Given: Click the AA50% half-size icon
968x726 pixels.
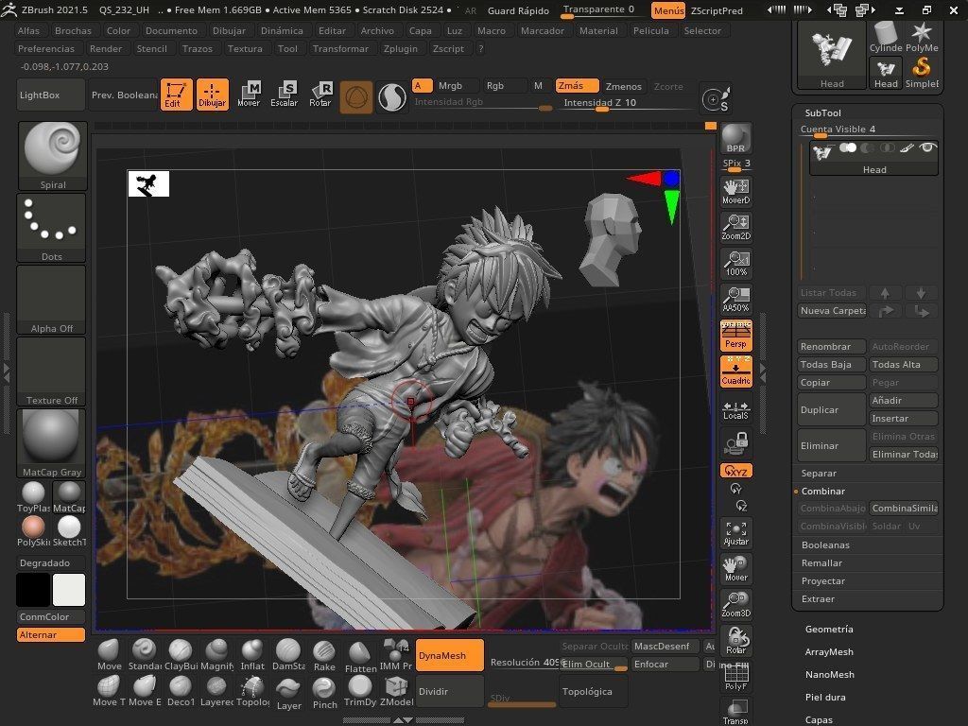Looking at the screenshot, I should pos(735,299).
